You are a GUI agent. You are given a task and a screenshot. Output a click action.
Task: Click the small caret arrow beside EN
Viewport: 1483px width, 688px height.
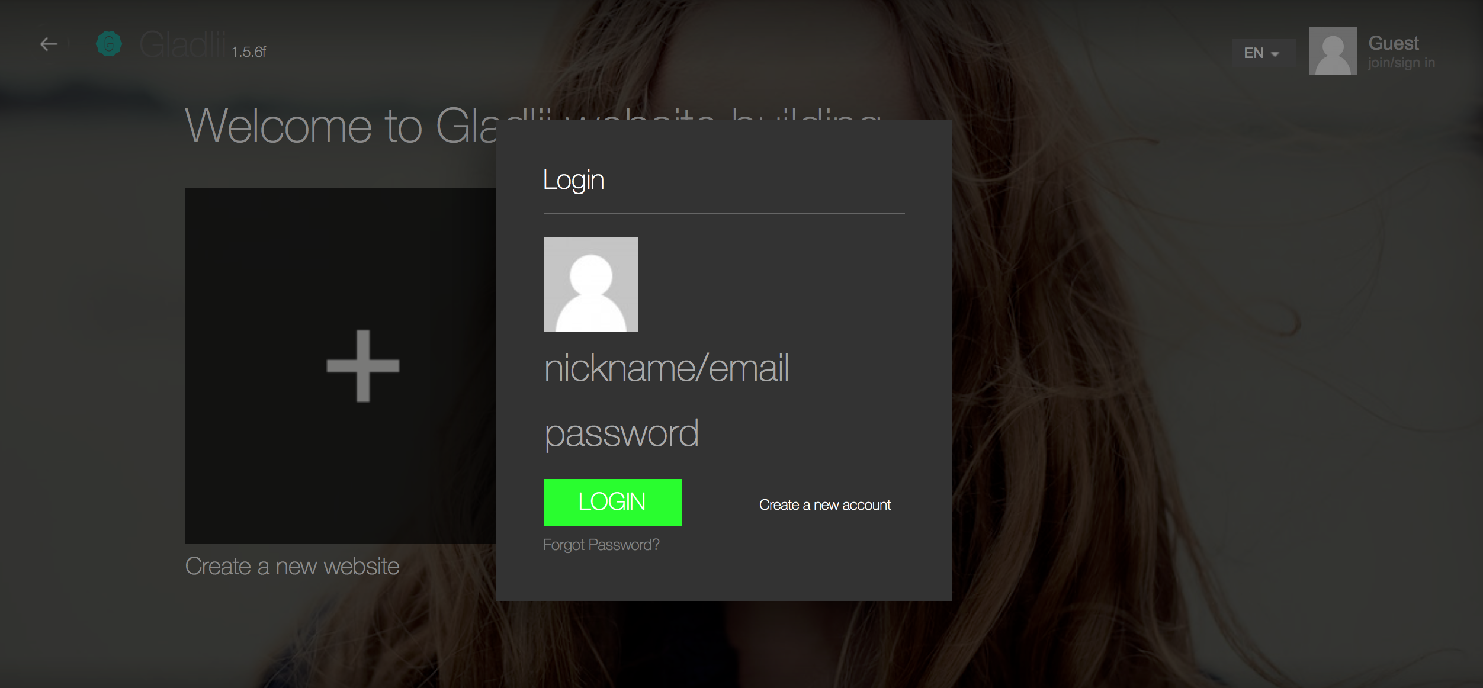1275,54
